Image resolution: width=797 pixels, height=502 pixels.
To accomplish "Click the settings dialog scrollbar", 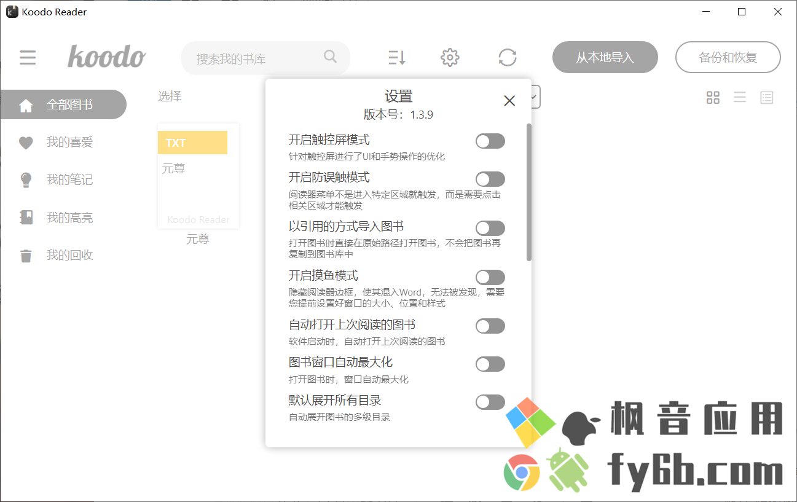I will coord(529,192).
